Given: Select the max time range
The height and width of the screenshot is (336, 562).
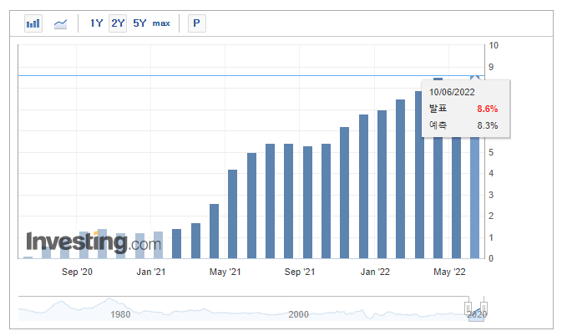Looking at the screenshot, I should 161,23.
